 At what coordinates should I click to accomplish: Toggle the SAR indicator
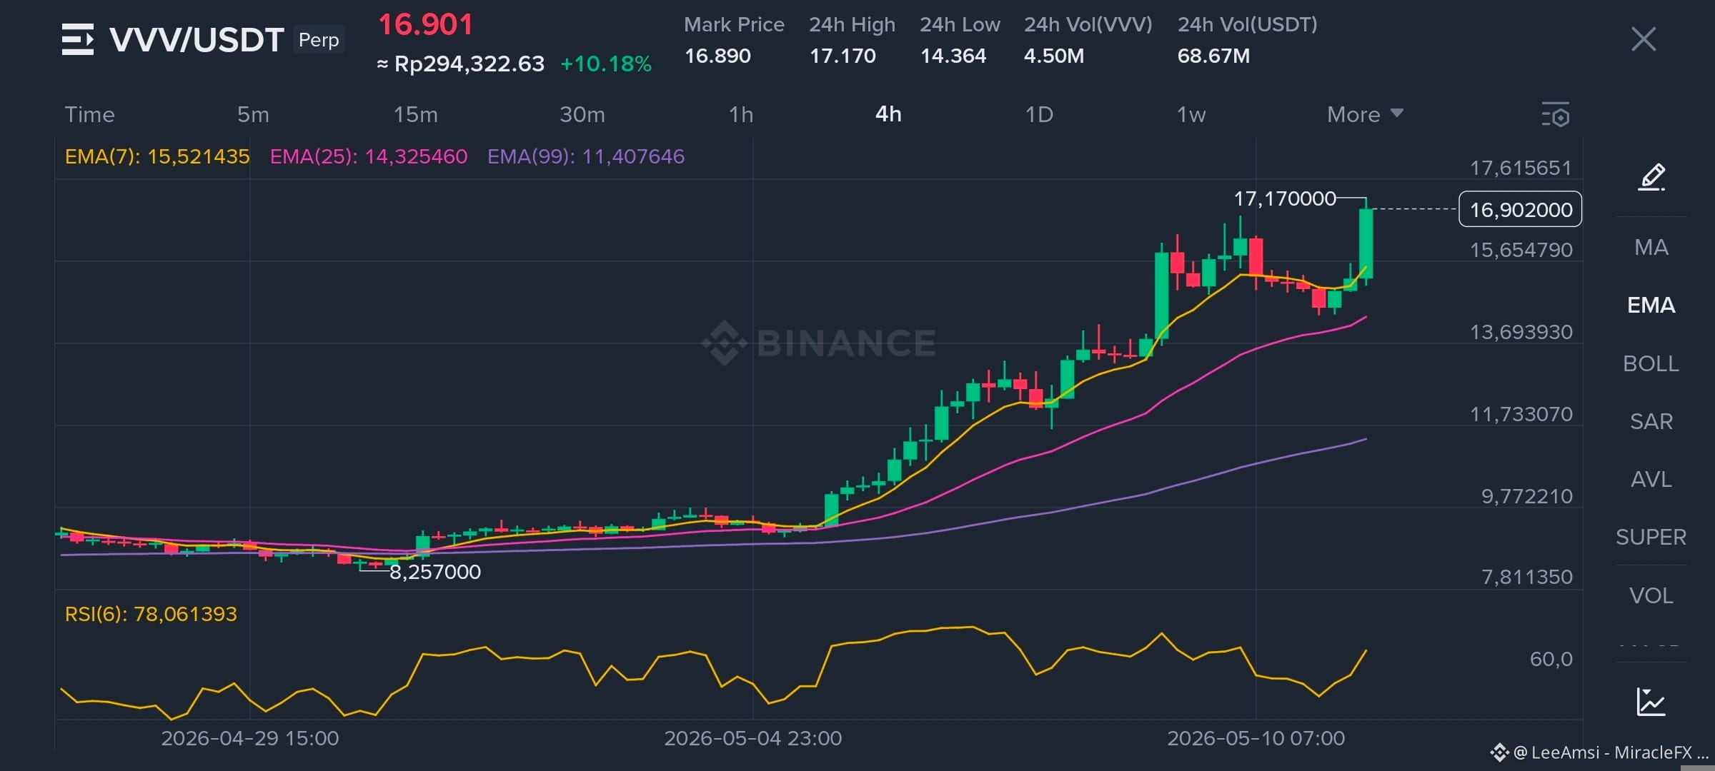coord(1651,421)
